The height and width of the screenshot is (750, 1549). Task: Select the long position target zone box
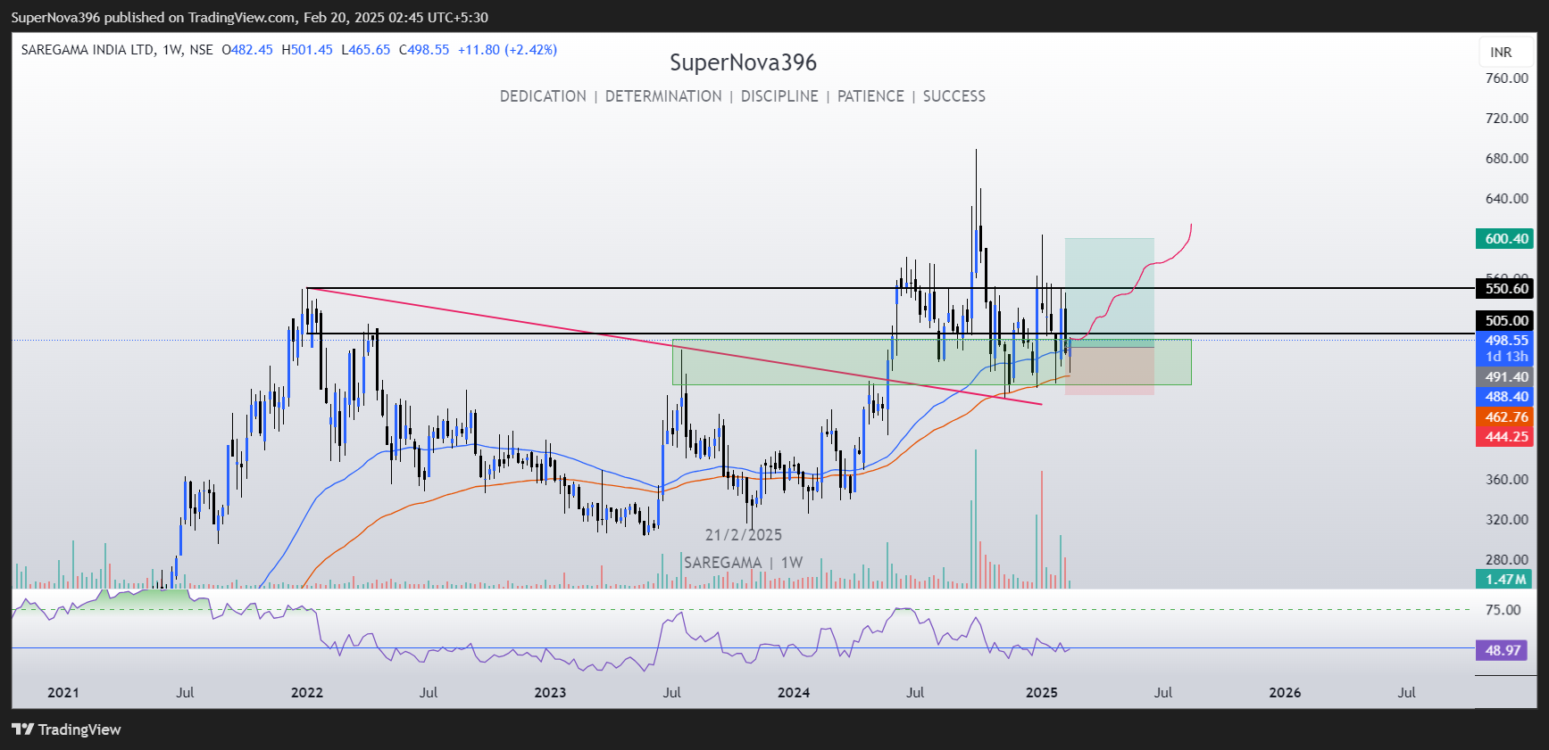[x=1110, y=293]
